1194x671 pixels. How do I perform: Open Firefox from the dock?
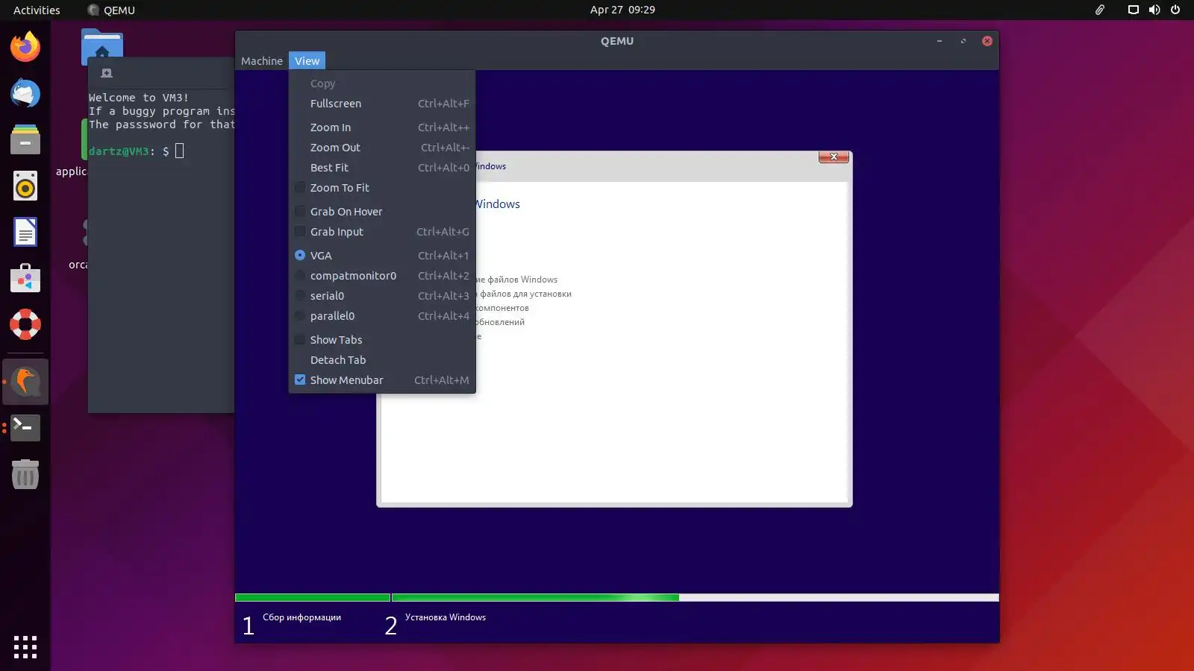[25, 47]
